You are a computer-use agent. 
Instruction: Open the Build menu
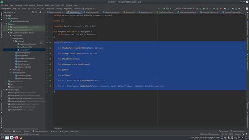click(47, 5)
